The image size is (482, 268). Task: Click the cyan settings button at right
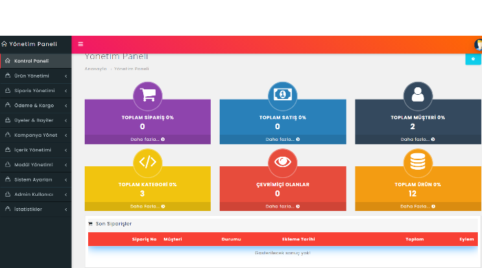pos(473,59)
